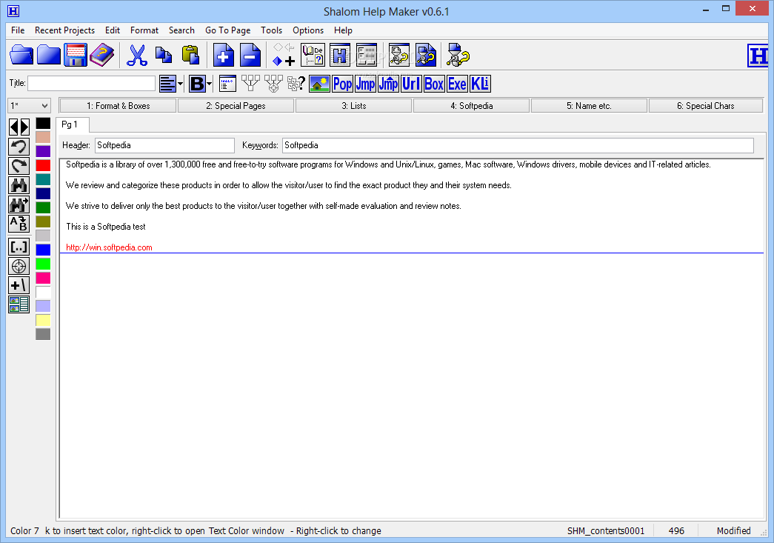
Task: Open Find with the binoculars icon
Action: pos(19,185)
